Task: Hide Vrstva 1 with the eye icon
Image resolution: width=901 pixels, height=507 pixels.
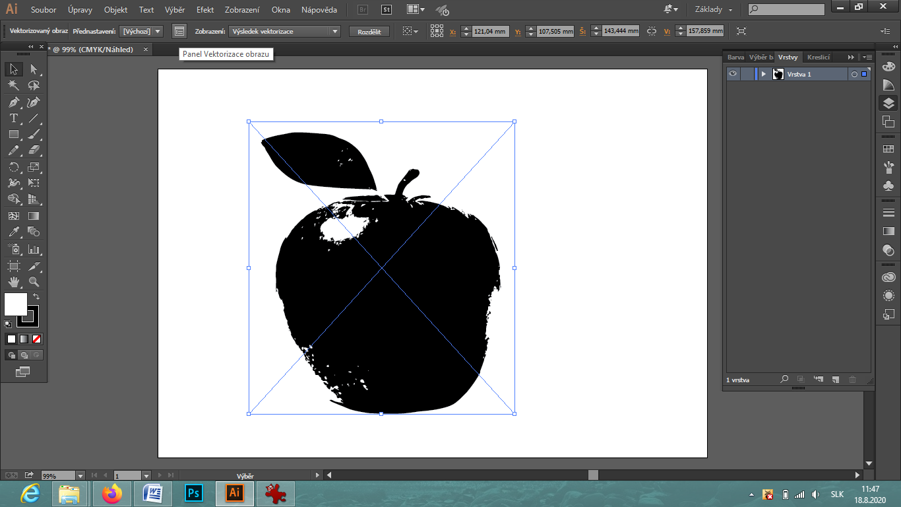Action: [x=733, y=74]
